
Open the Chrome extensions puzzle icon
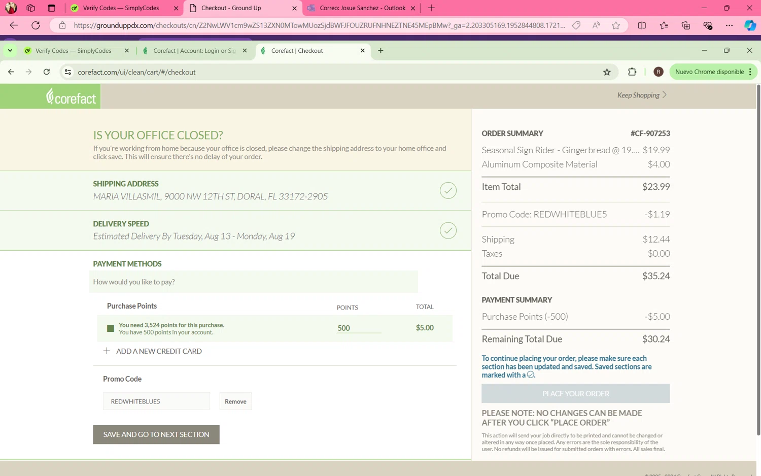pos(632,72)
